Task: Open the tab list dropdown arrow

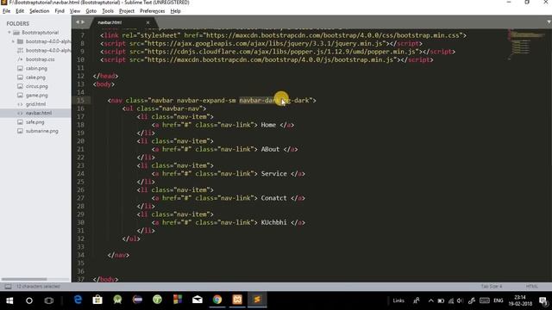Action: coord(549,22)
